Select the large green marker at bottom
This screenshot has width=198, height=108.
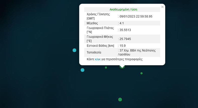coord(120,99)
